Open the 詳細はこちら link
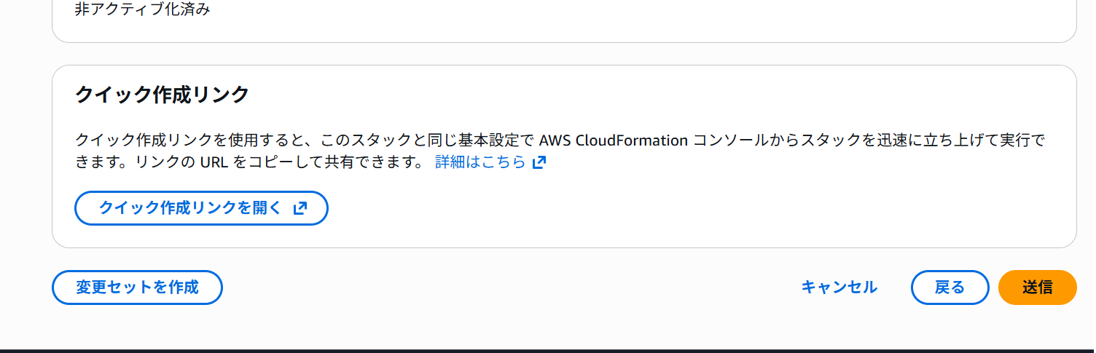 [x=480, y=162]
